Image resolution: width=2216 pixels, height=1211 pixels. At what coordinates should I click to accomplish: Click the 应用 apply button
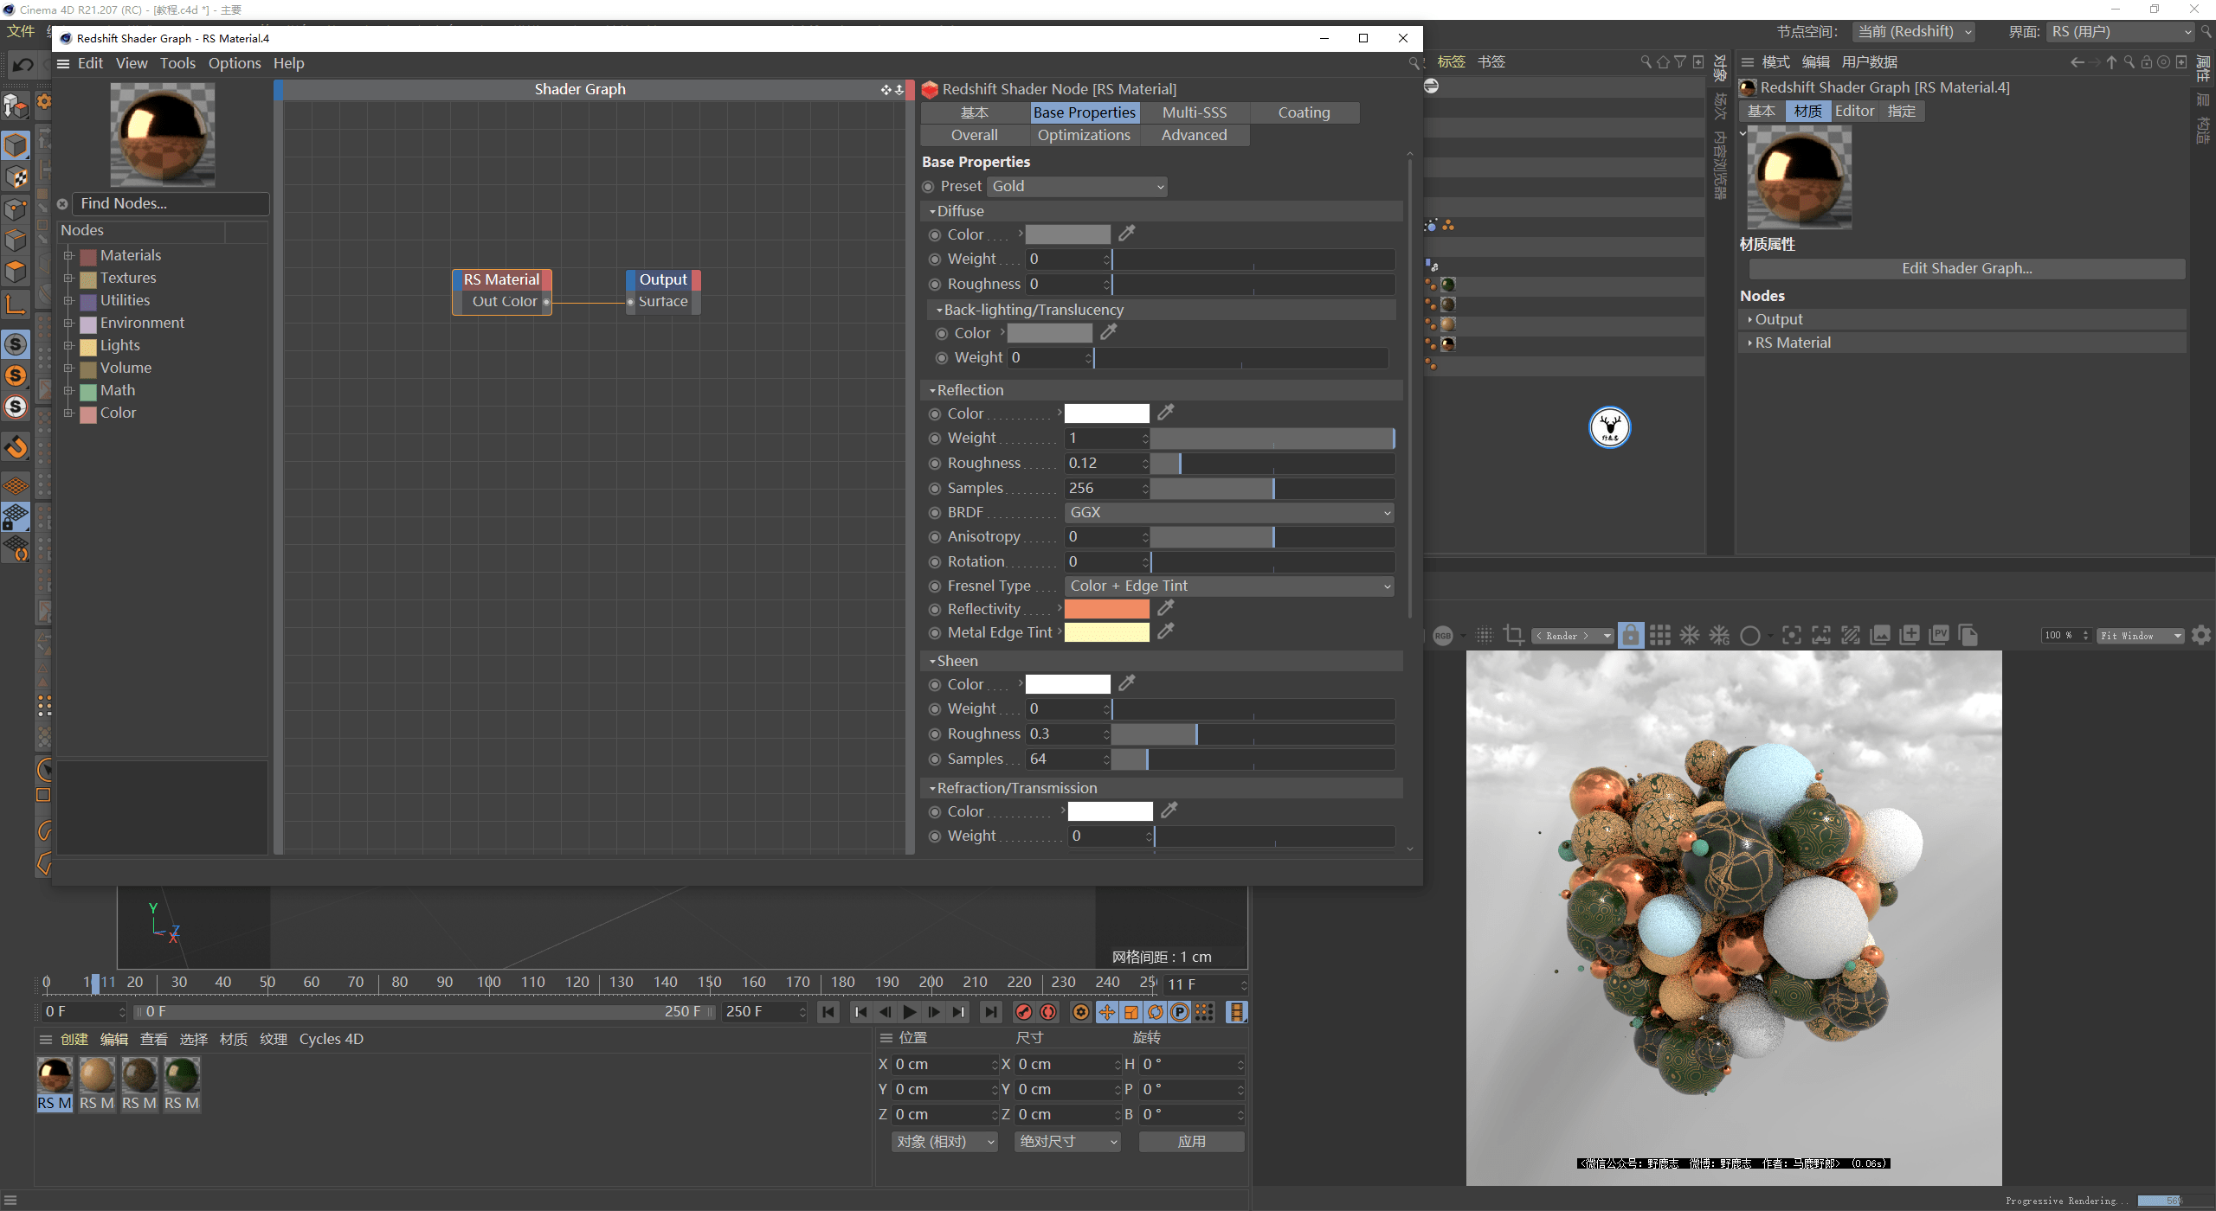[x=1191, y=1142]
